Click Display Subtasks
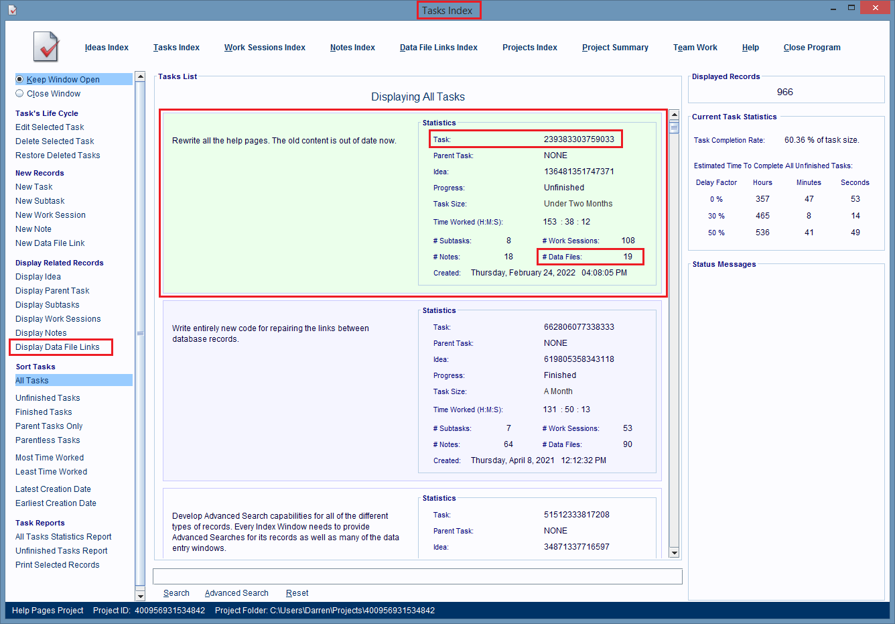 [x=48, y=305]
